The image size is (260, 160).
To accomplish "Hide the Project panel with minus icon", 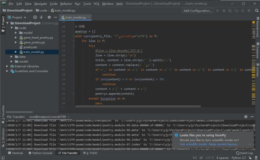I will pos(55,17).
